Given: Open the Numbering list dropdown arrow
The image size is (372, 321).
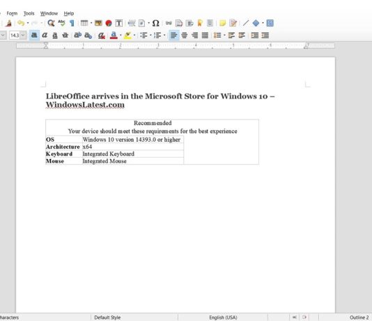Looking at the screenshot, I should 164,35.
